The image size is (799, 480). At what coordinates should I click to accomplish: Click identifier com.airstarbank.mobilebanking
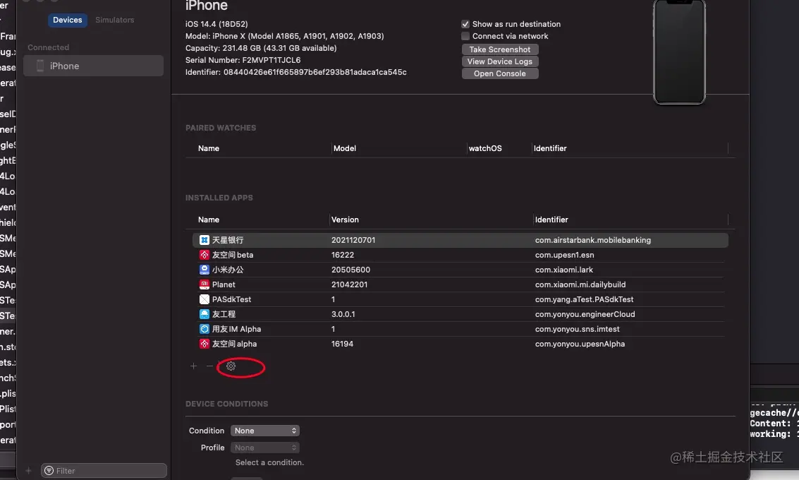pyautogui.click(x=592, y=240)
